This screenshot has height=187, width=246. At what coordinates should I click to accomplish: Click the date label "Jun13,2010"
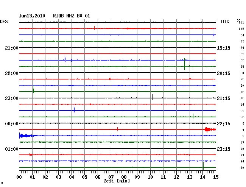pos(32,16)
